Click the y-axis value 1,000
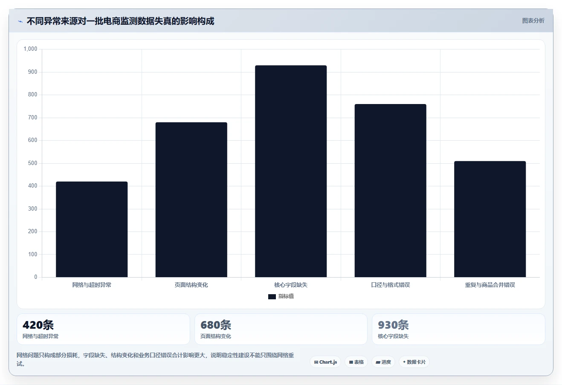 click(x=30, y=49)
